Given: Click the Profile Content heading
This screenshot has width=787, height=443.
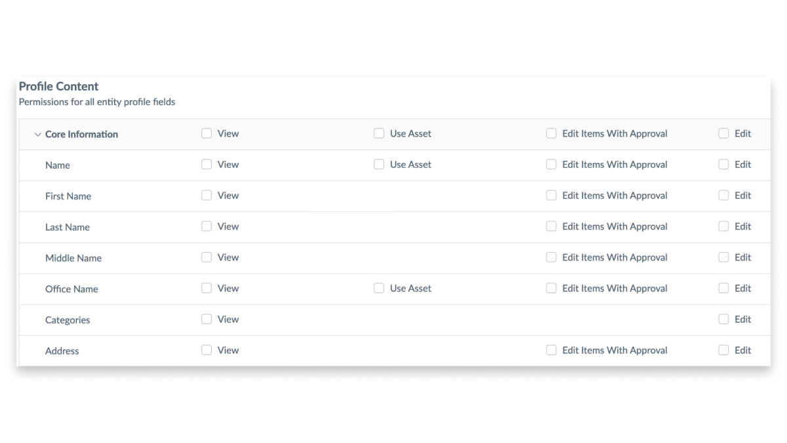Looking at the screenshot, I should [59, 86].
